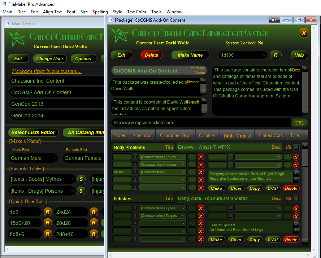
Task: Enable the NS checkbox for Fetishes
Action: [296, 198]
